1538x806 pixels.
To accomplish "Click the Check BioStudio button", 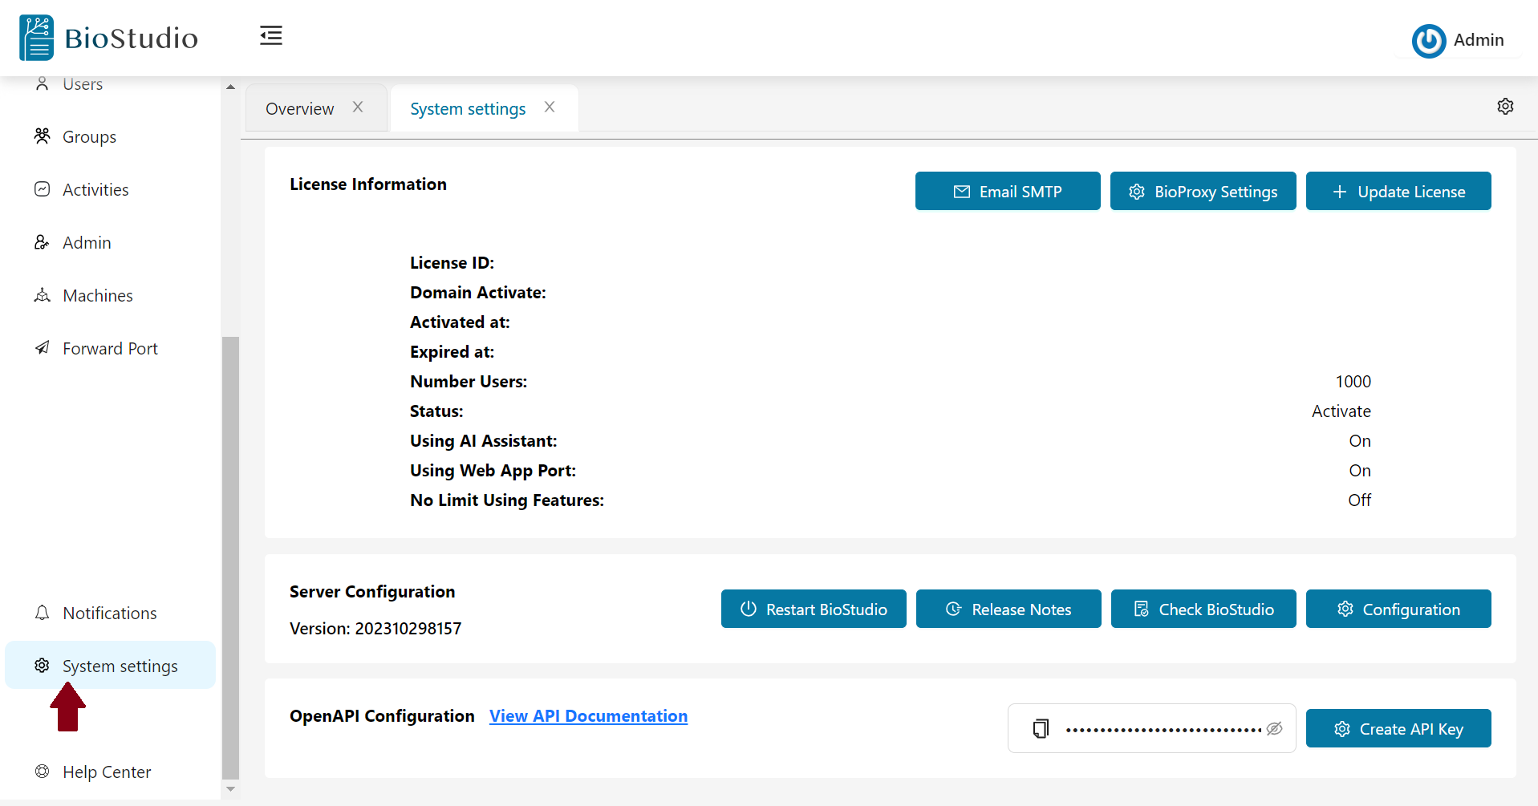I will pos(1203,609).
